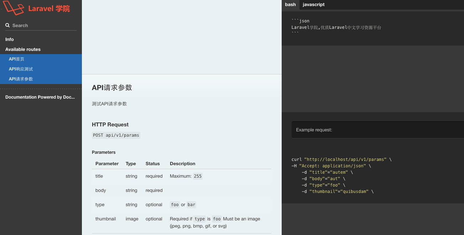Open the Info sidebar section

point(10,39)
